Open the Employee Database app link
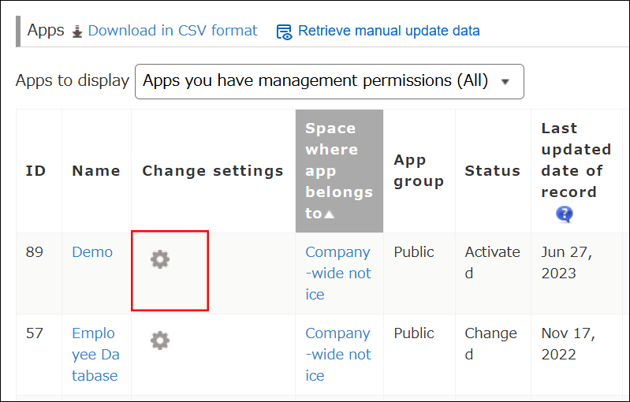This screenshot has height=402, width=630. tap(95, 354)
